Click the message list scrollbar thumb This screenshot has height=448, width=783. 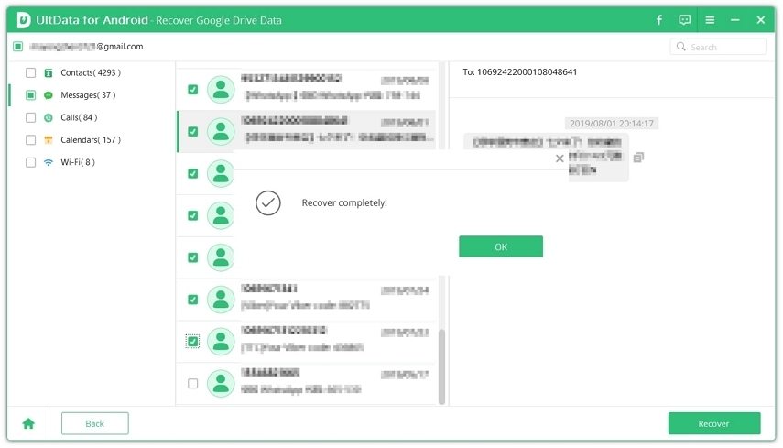coord(441,366)
